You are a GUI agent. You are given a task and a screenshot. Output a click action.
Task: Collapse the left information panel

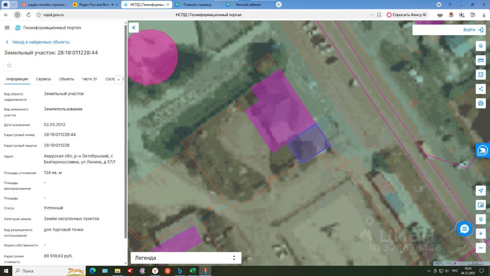134,28
